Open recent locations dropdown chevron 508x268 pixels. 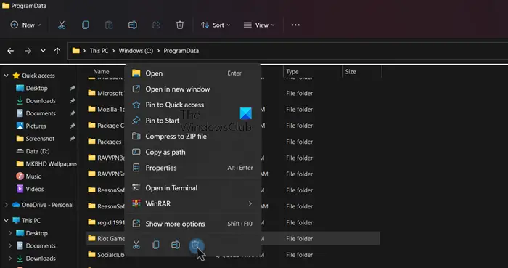(x=43, y=51)
